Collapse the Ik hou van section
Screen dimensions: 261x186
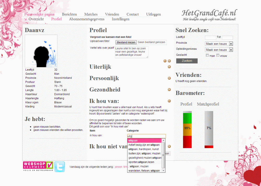[x=169, y=101]
